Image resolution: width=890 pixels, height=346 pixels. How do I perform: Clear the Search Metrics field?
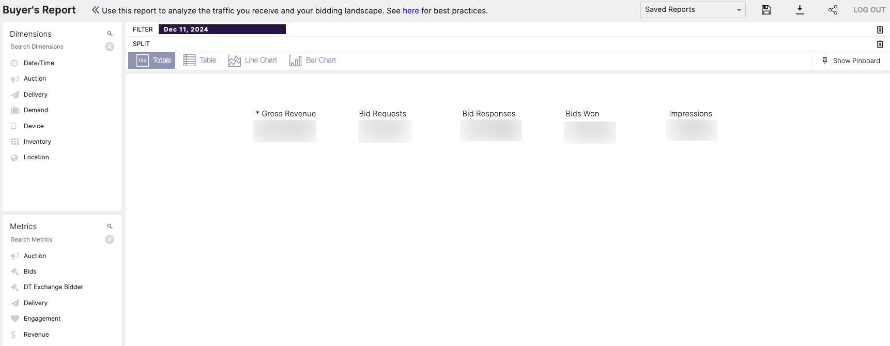[x=110, y=239]
